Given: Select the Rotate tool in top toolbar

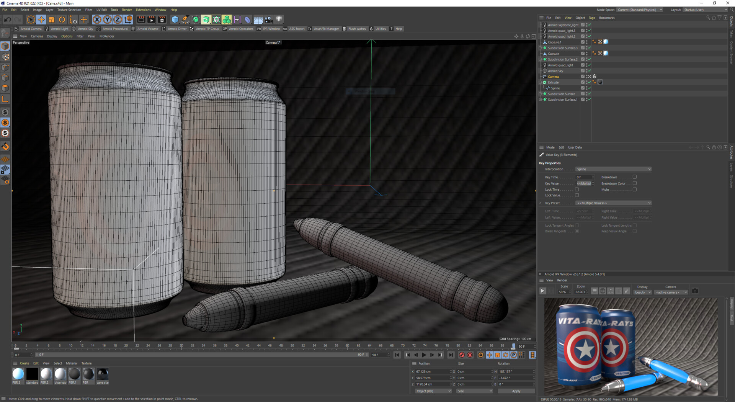Looking at the screenshot, I should (62, 20).
